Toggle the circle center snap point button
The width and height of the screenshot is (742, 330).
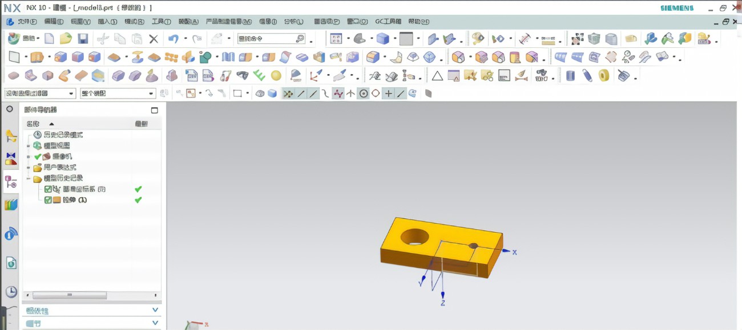pos(364,93)
